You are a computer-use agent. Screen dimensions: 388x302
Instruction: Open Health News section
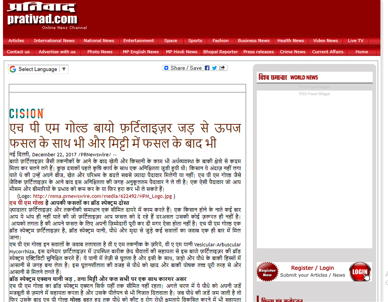click(291, 40)
